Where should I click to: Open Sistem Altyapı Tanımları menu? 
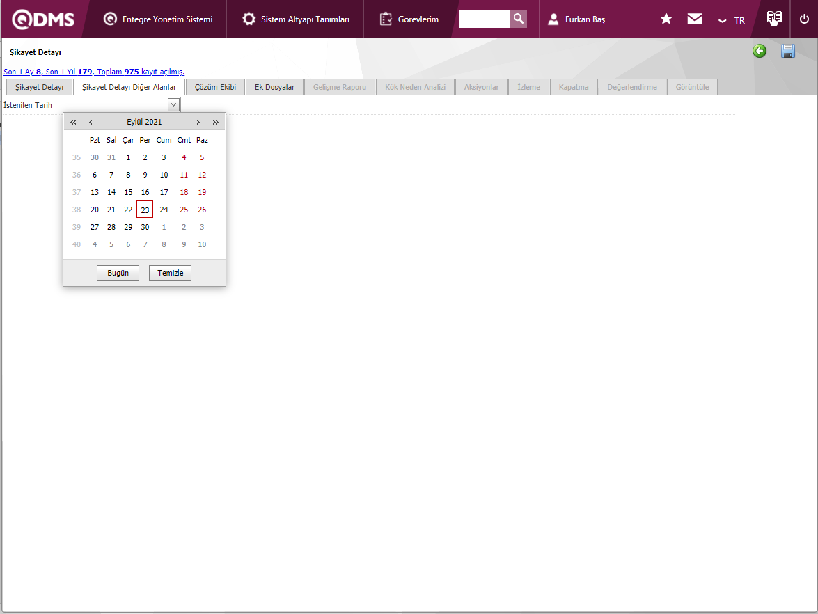point(296,19)
